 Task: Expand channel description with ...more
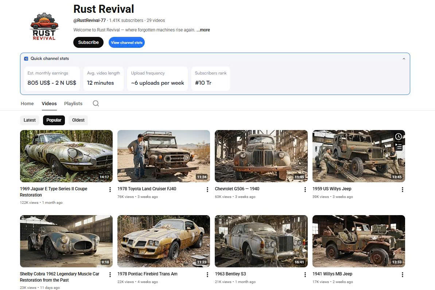click(203, 30)
